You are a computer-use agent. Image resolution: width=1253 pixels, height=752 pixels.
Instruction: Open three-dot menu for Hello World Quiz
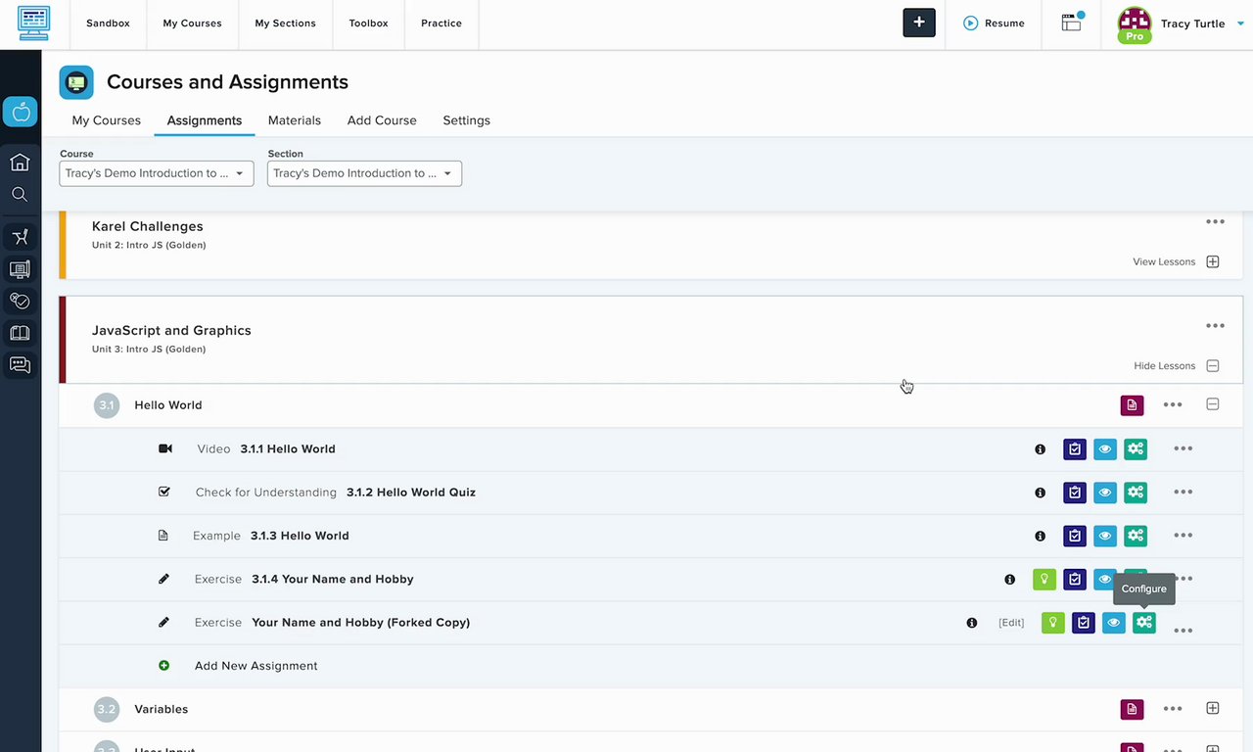coord(1183,493)
